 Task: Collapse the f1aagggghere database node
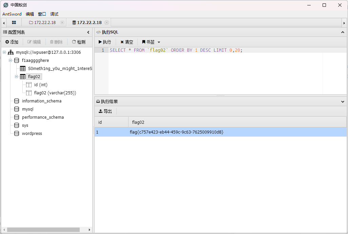[11, 61]
